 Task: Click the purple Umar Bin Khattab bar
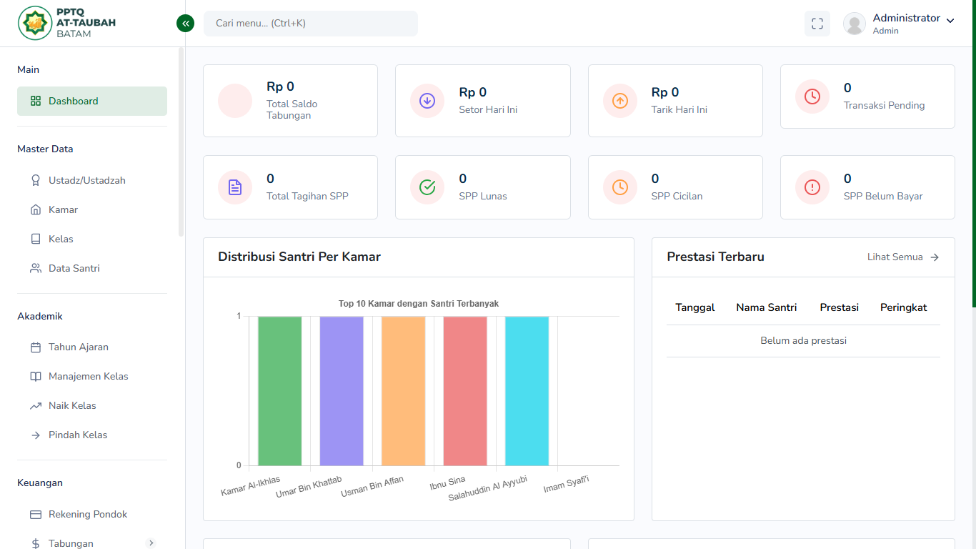pyautogui.click(x=342, y=391)
